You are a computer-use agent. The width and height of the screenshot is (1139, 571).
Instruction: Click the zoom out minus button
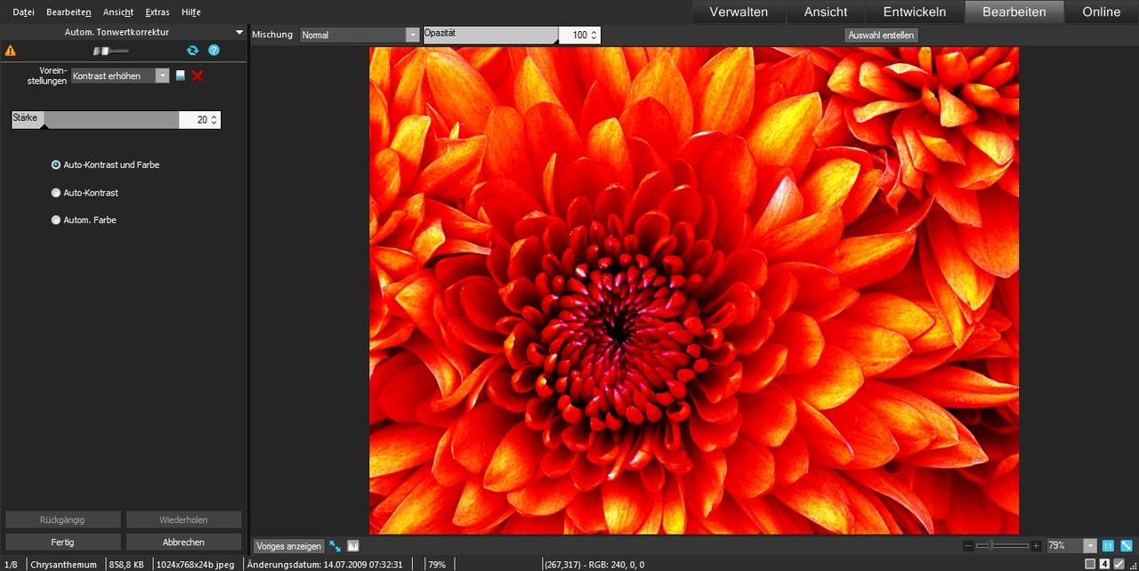point(968,545)
